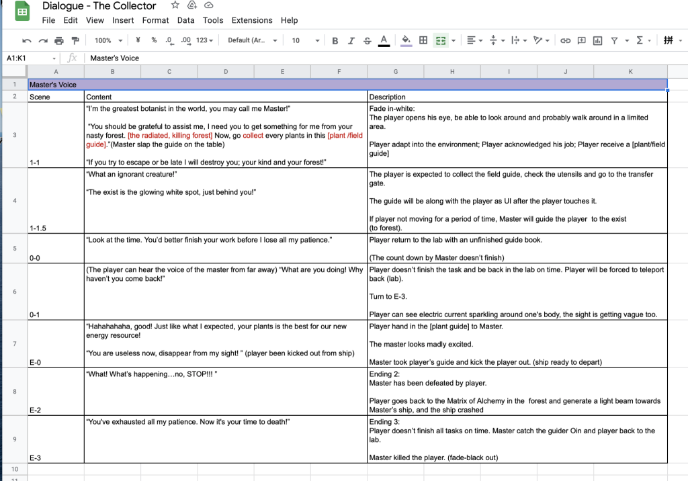Select column G header
Screen dimensions: 688x481
click(x=395, y=71)
